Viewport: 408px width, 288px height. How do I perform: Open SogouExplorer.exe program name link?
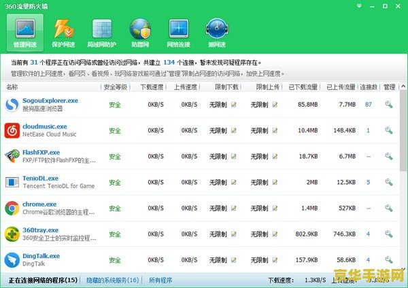(50, 101)
